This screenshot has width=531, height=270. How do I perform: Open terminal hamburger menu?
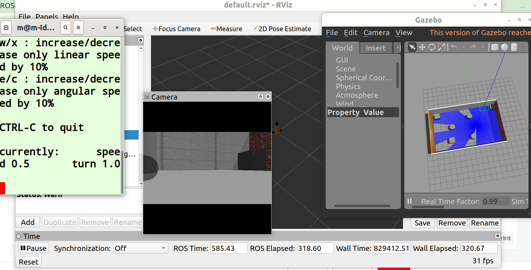coord(78,28)
